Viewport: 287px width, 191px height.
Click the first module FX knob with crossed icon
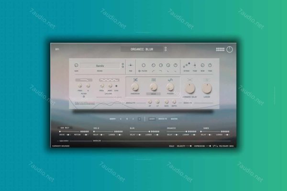click(x=135, y=87)
